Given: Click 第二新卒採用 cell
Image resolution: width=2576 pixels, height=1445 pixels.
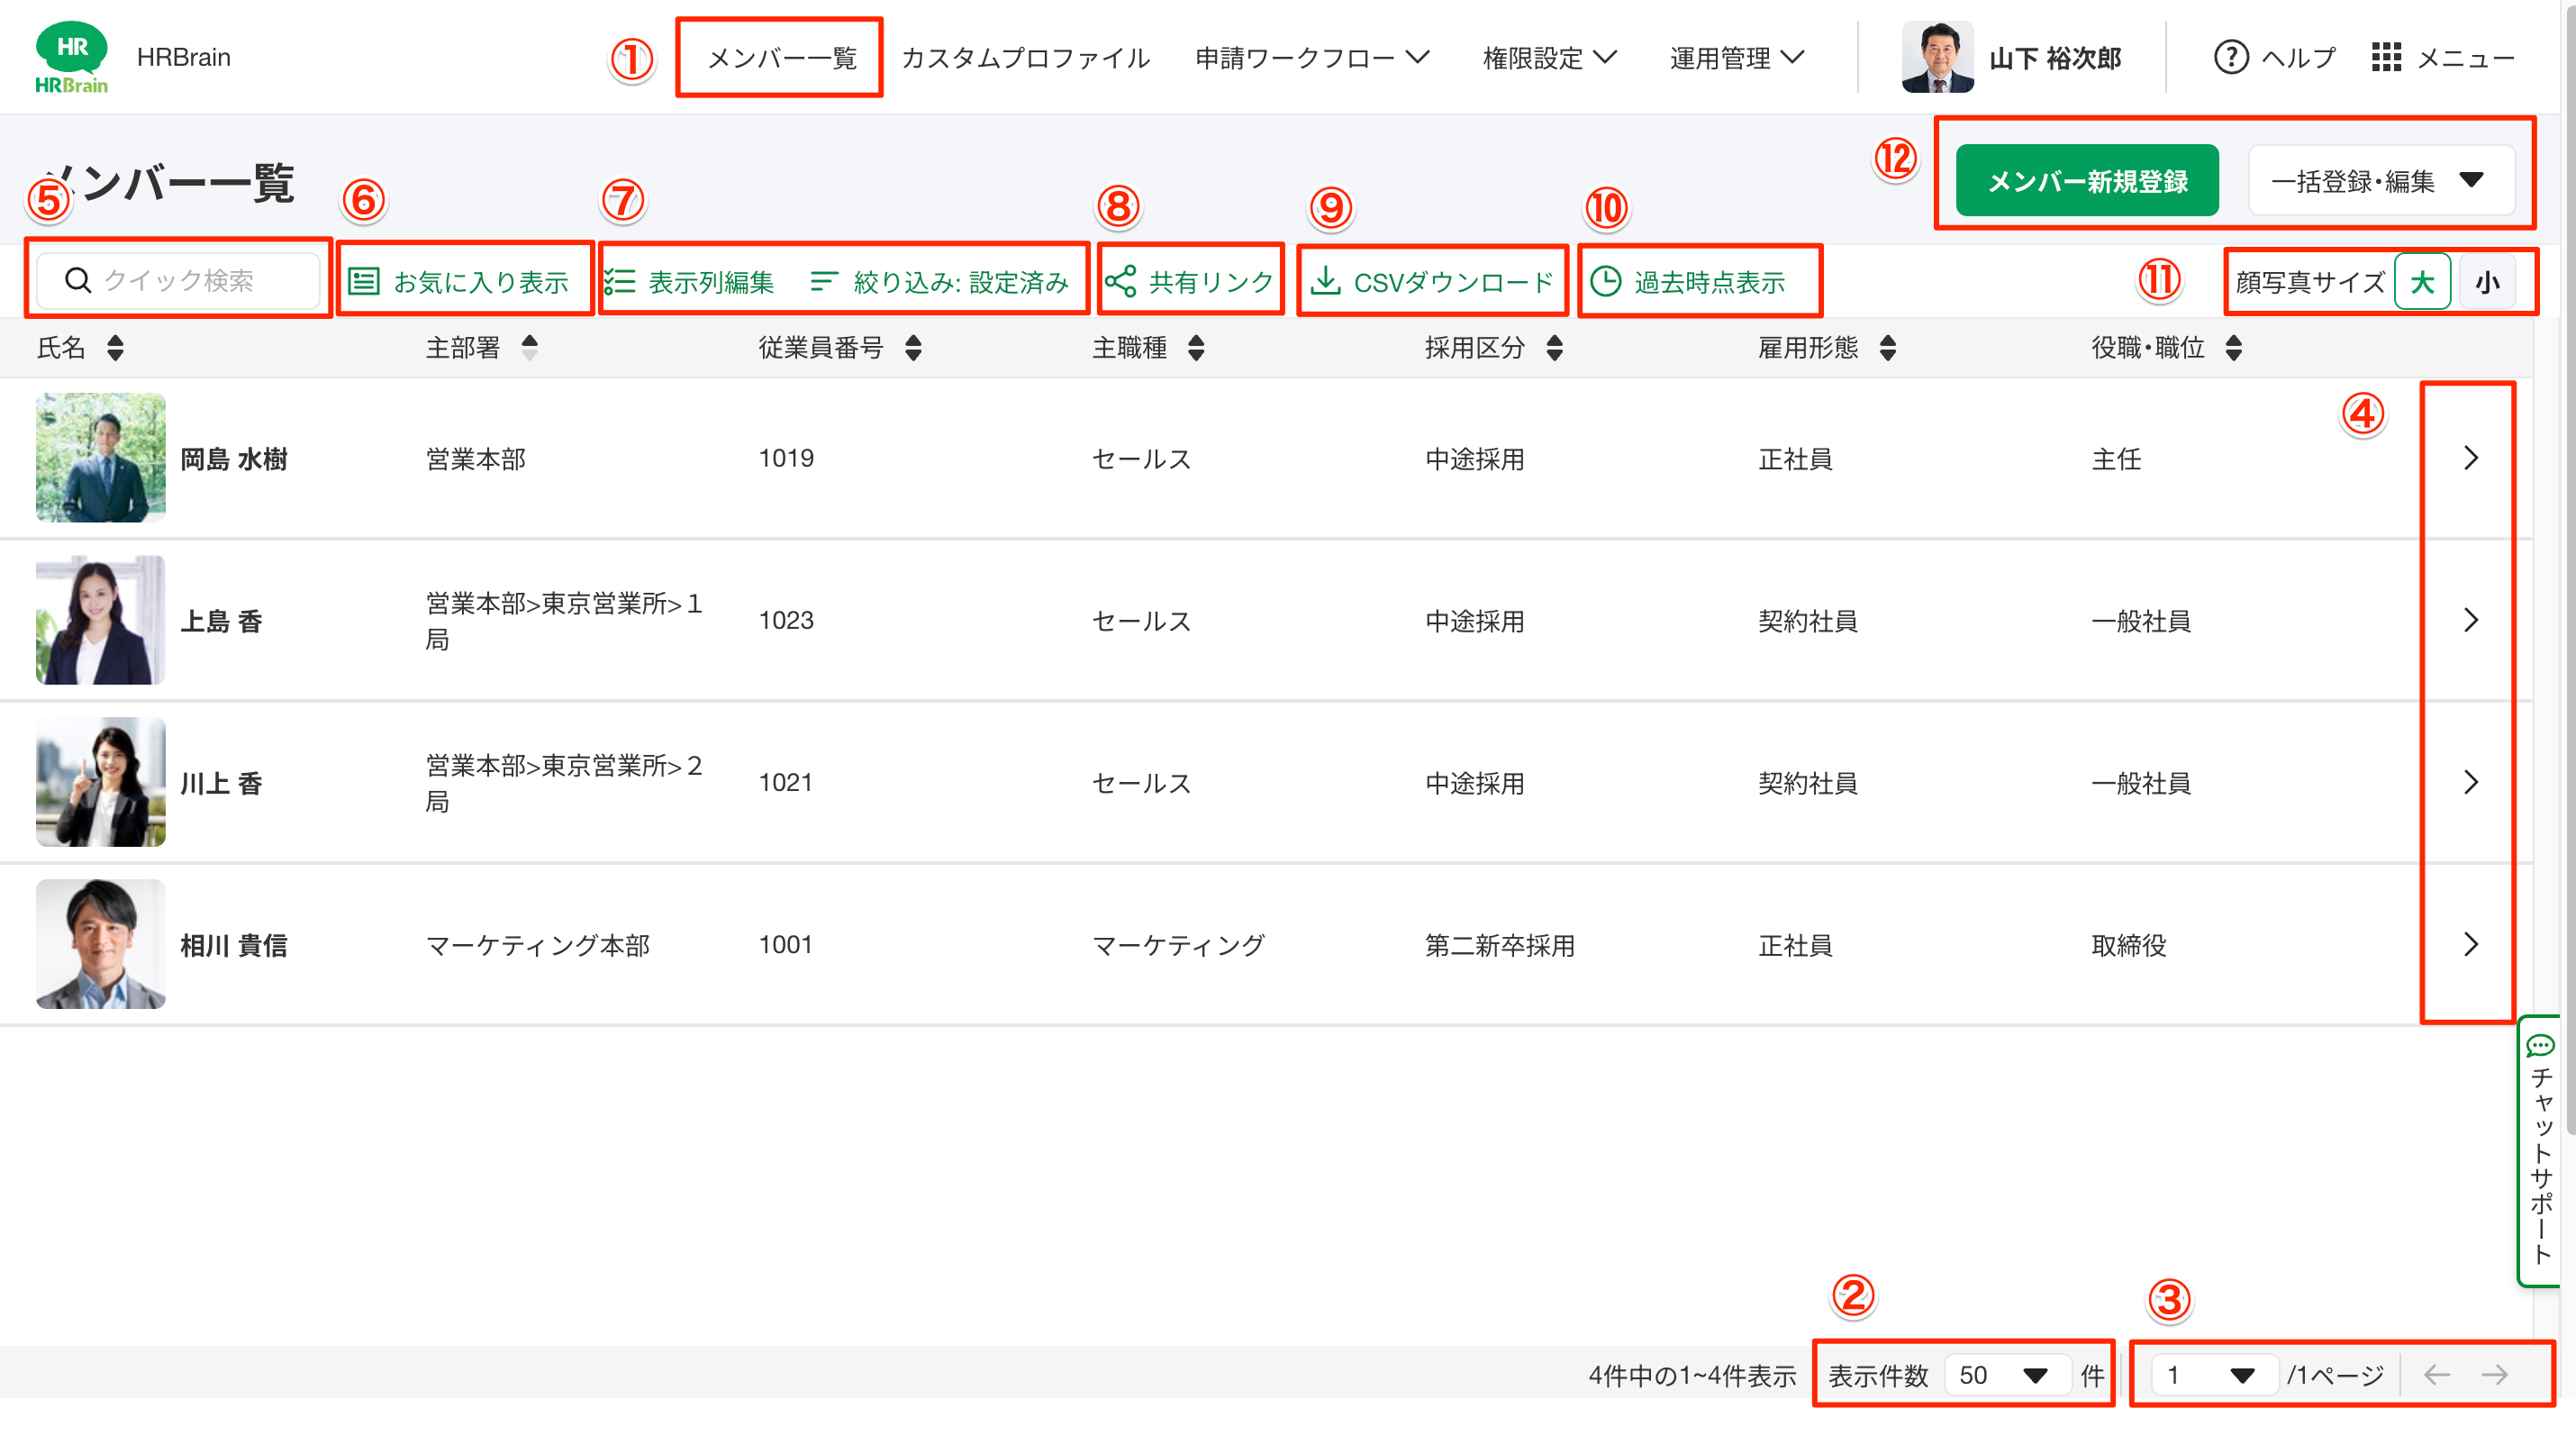Looking at the screenshot, I should (1499, 945).
